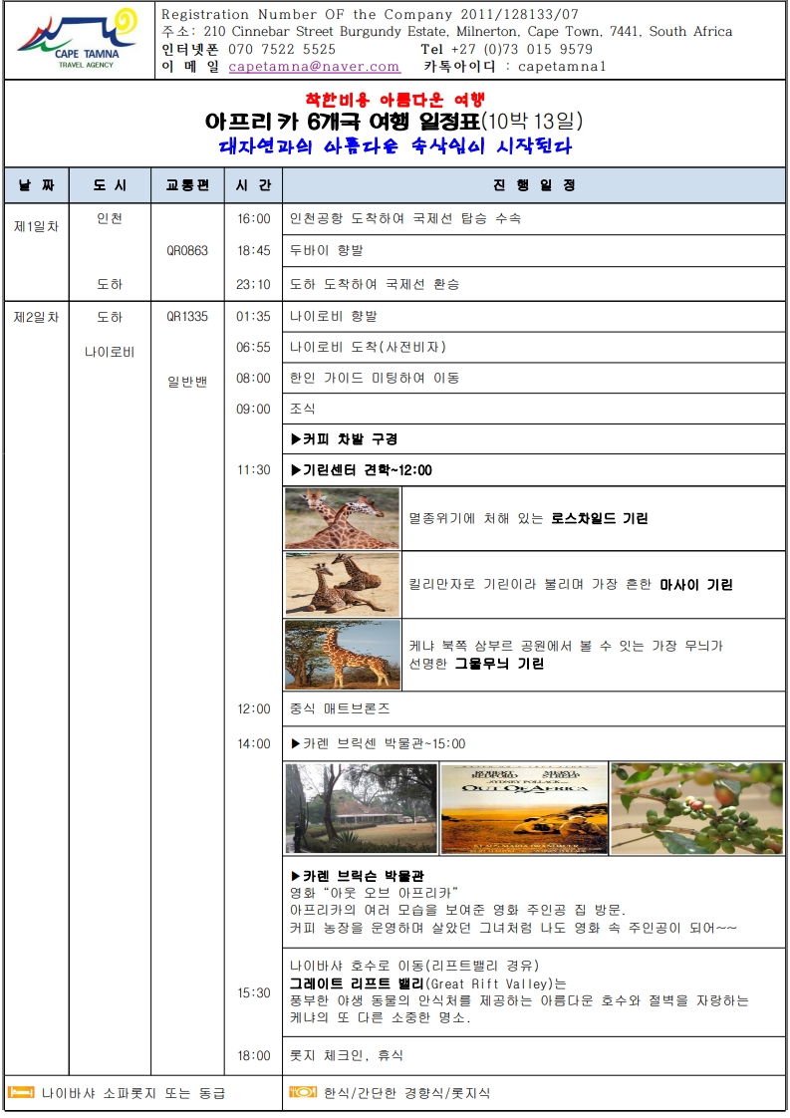Viewport: 790px width, 1118px height.
Task: Select the 제2일차 day cell
Action: point(36,318)
